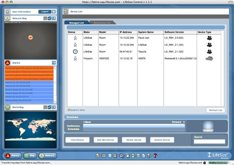Sort by the Status column header
This screenshot has height=165, width=234.
coord(75,32)
